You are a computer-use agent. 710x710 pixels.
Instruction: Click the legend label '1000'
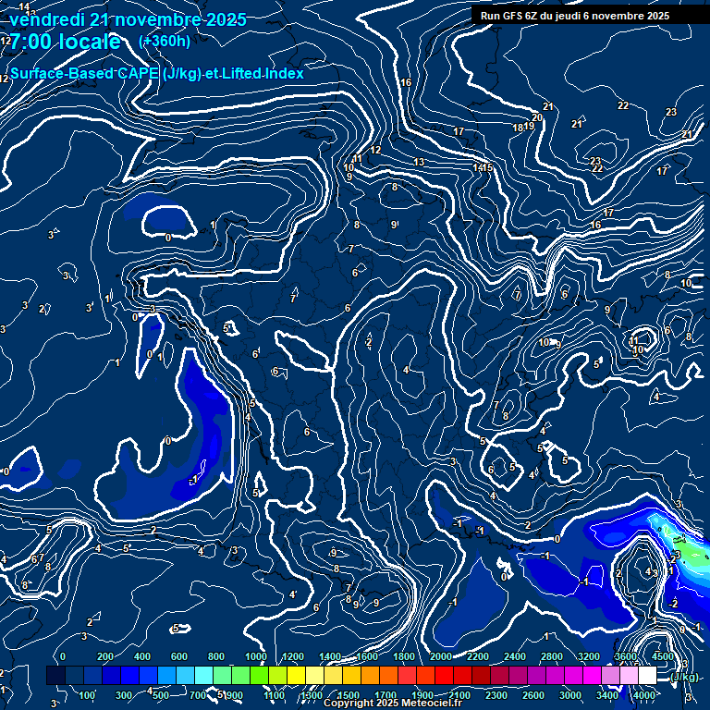256,656
